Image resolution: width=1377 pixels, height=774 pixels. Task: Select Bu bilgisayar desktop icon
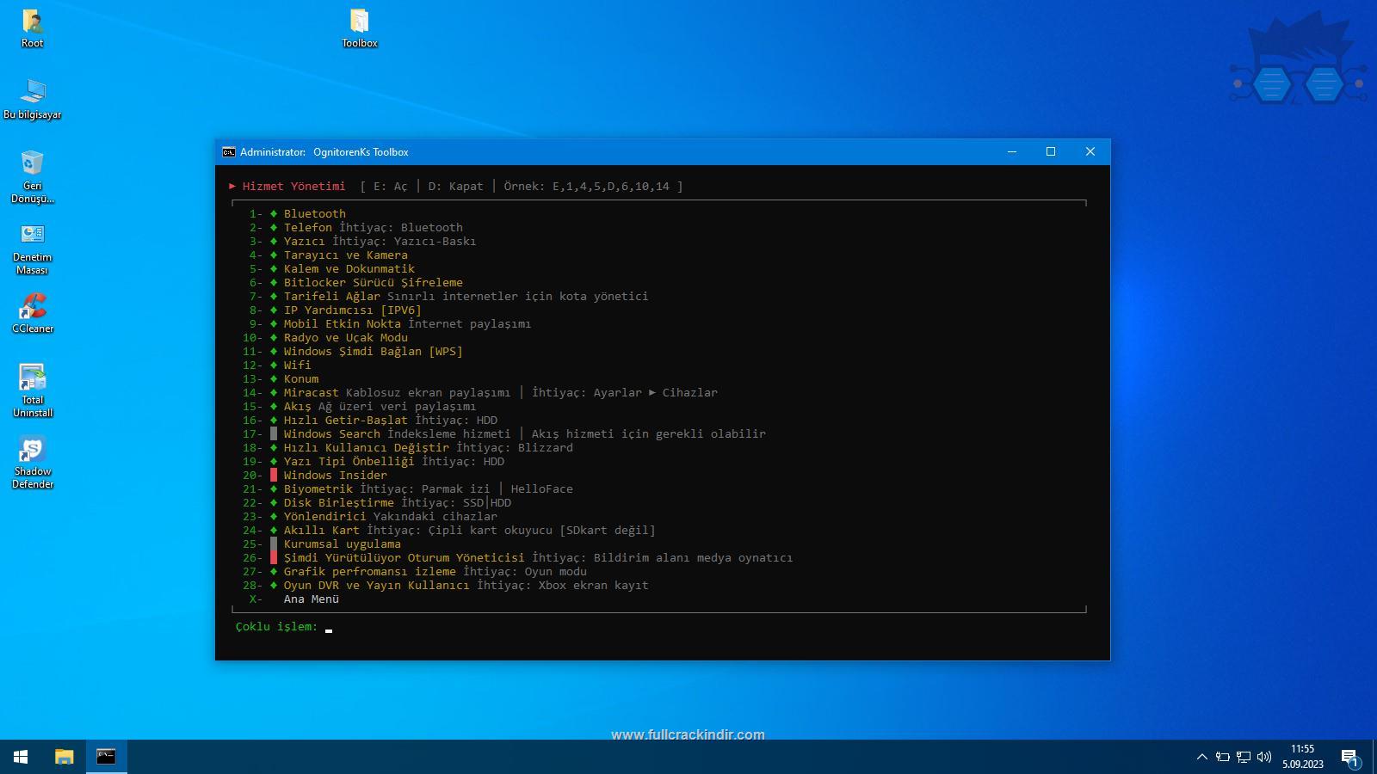[x=32, y=99]
